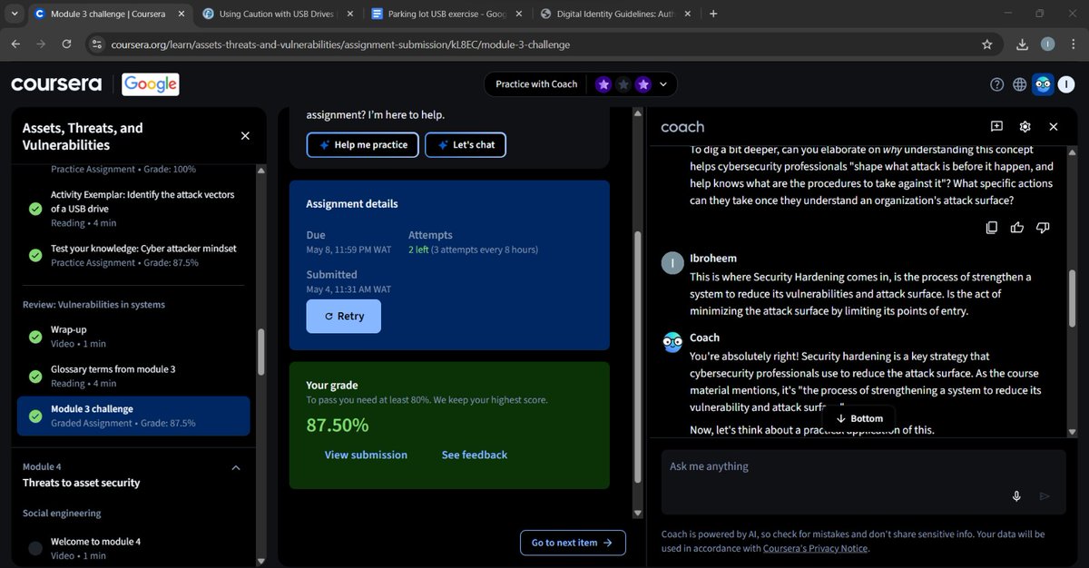Open a new browser tab

click(x=713, y=14)
